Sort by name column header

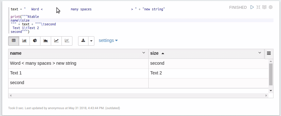[x=16, y=53]
